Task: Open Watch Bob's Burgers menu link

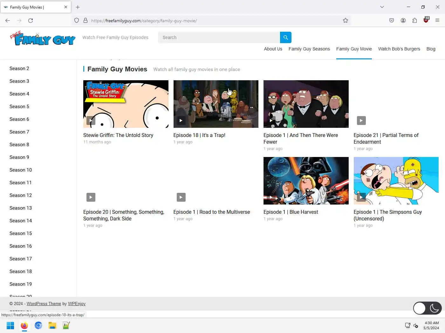Action: (399, 49)
